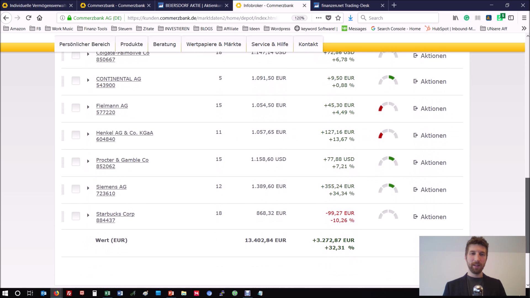Open Aktionen for Starbucks Corp
530x298 pixels.
[430, 217]
